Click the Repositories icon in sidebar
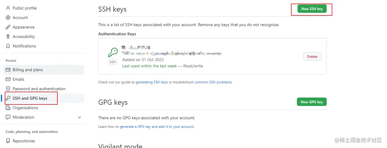The width and height of the screenshot is (387, 148). click(x=8, y=141)
